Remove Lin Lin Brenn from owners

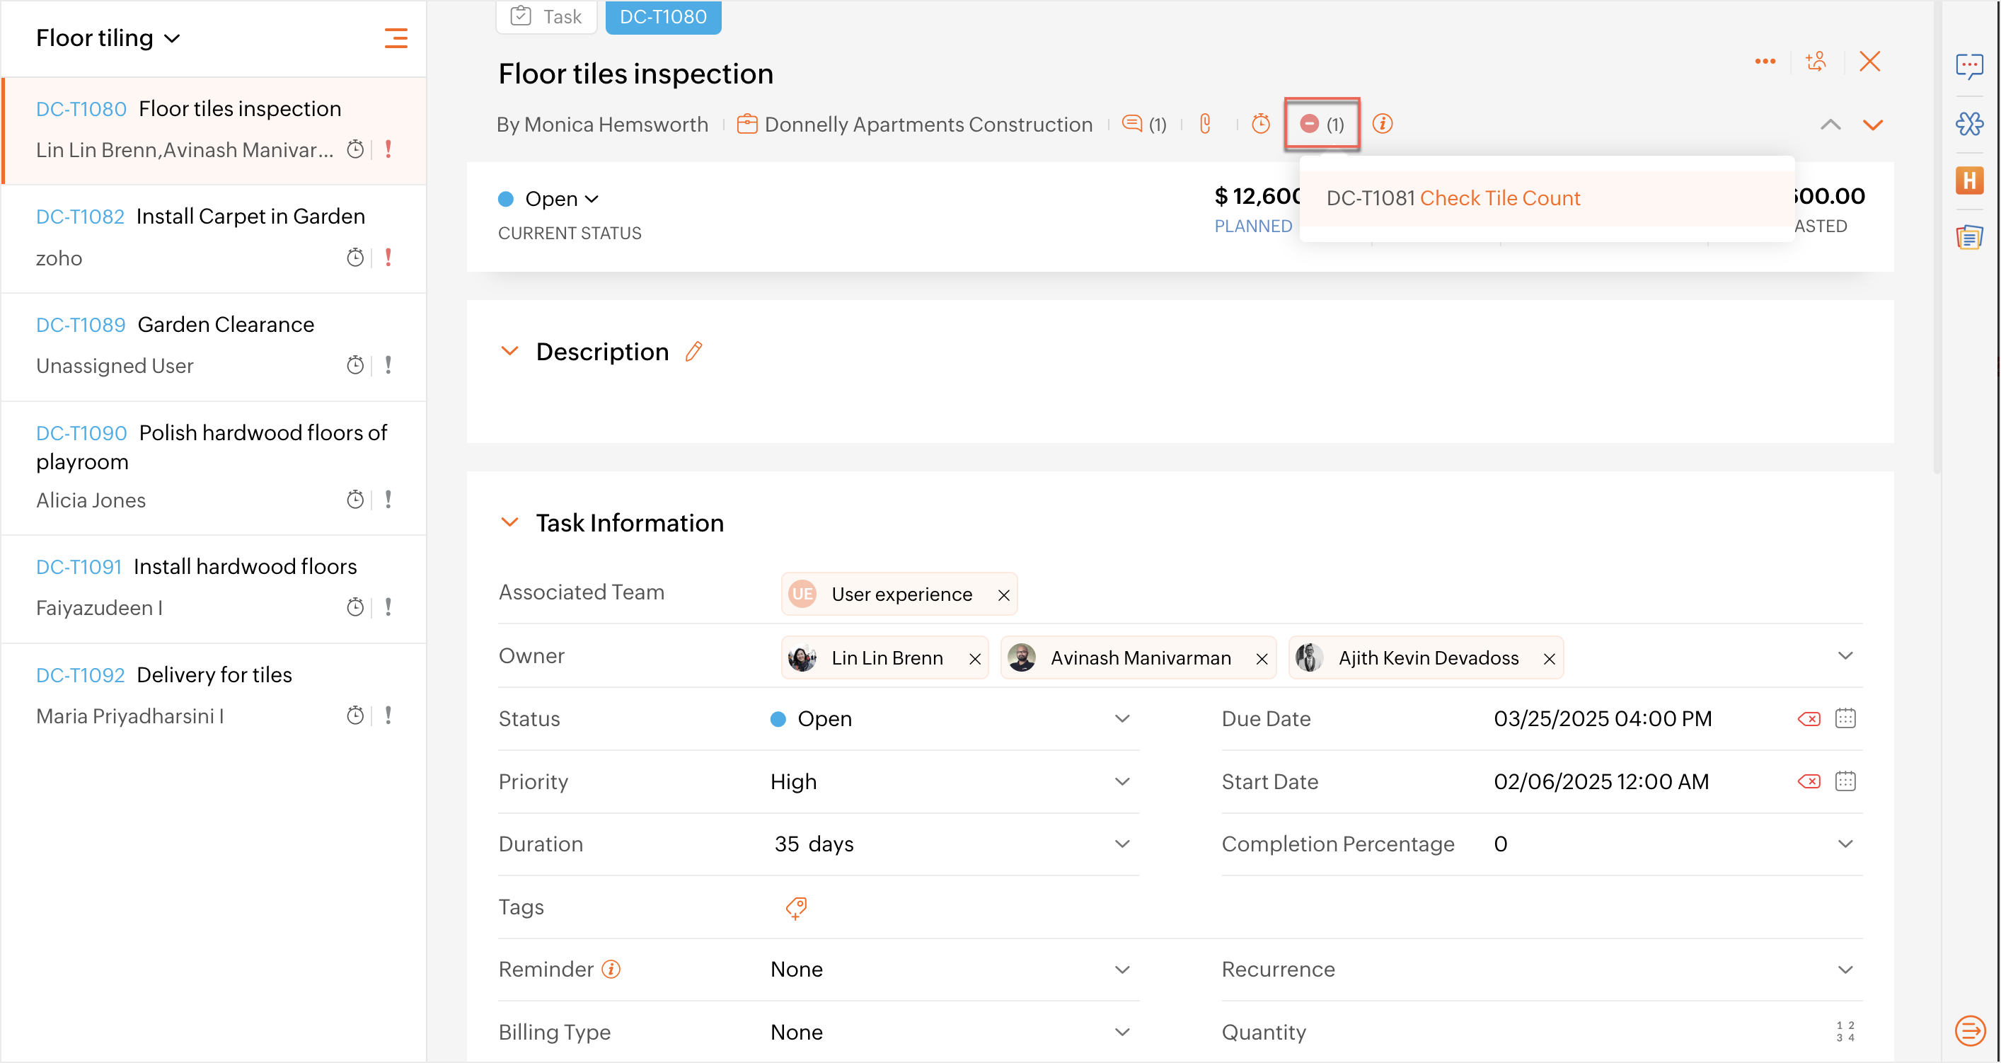point(975,659)
